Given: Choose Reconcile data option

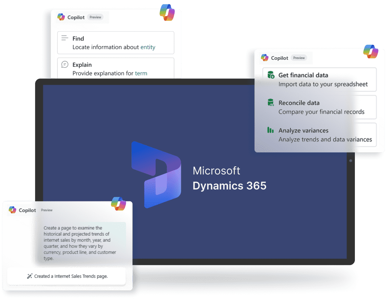Looking at the screenshot, I should click(319, 107).
